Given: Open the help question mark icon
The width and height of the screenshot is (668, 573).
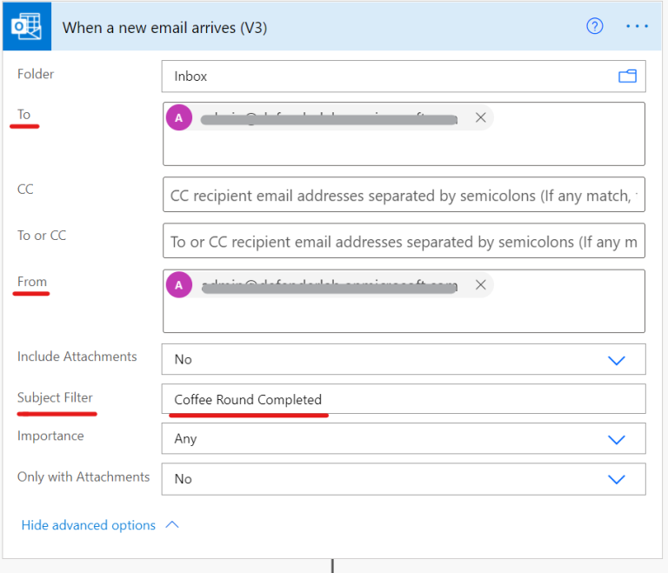Looking at the screenshot, I should coord(595,26).
